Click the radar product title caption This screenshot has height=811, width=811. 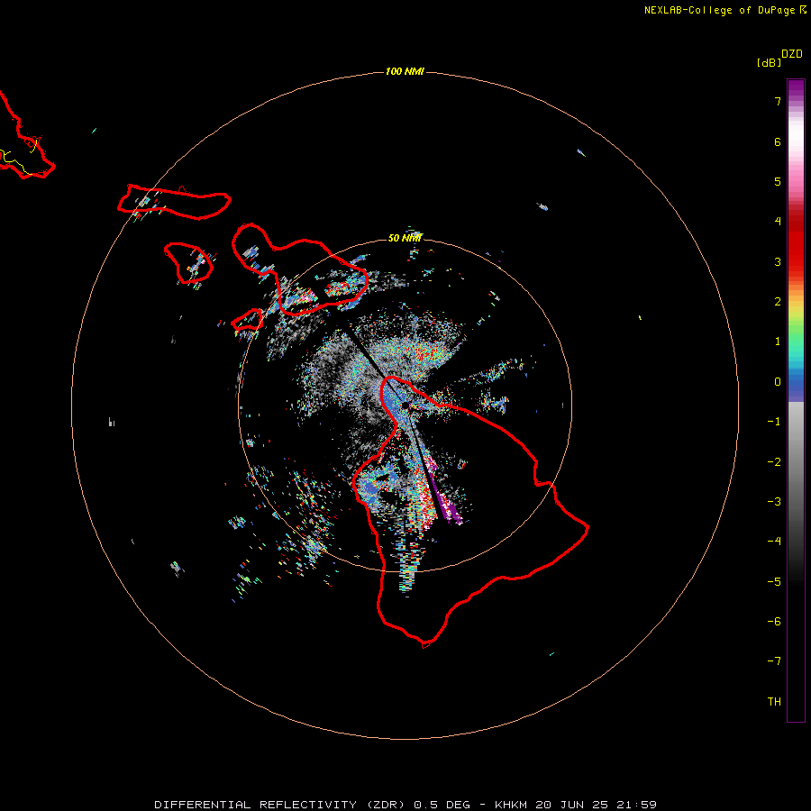click(x=405, y=805)
